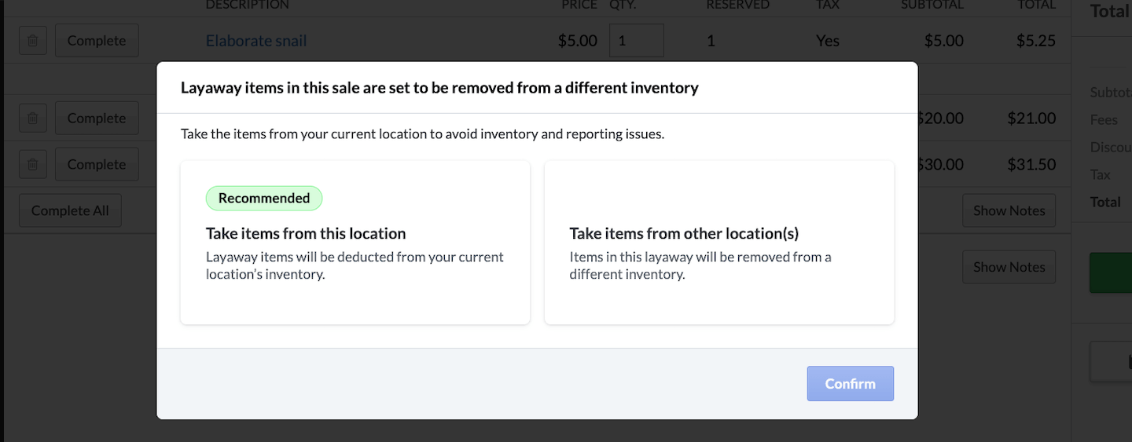1132x442 pixels.
Task: Click the green button in the right panel
Action: point(1111,272)
